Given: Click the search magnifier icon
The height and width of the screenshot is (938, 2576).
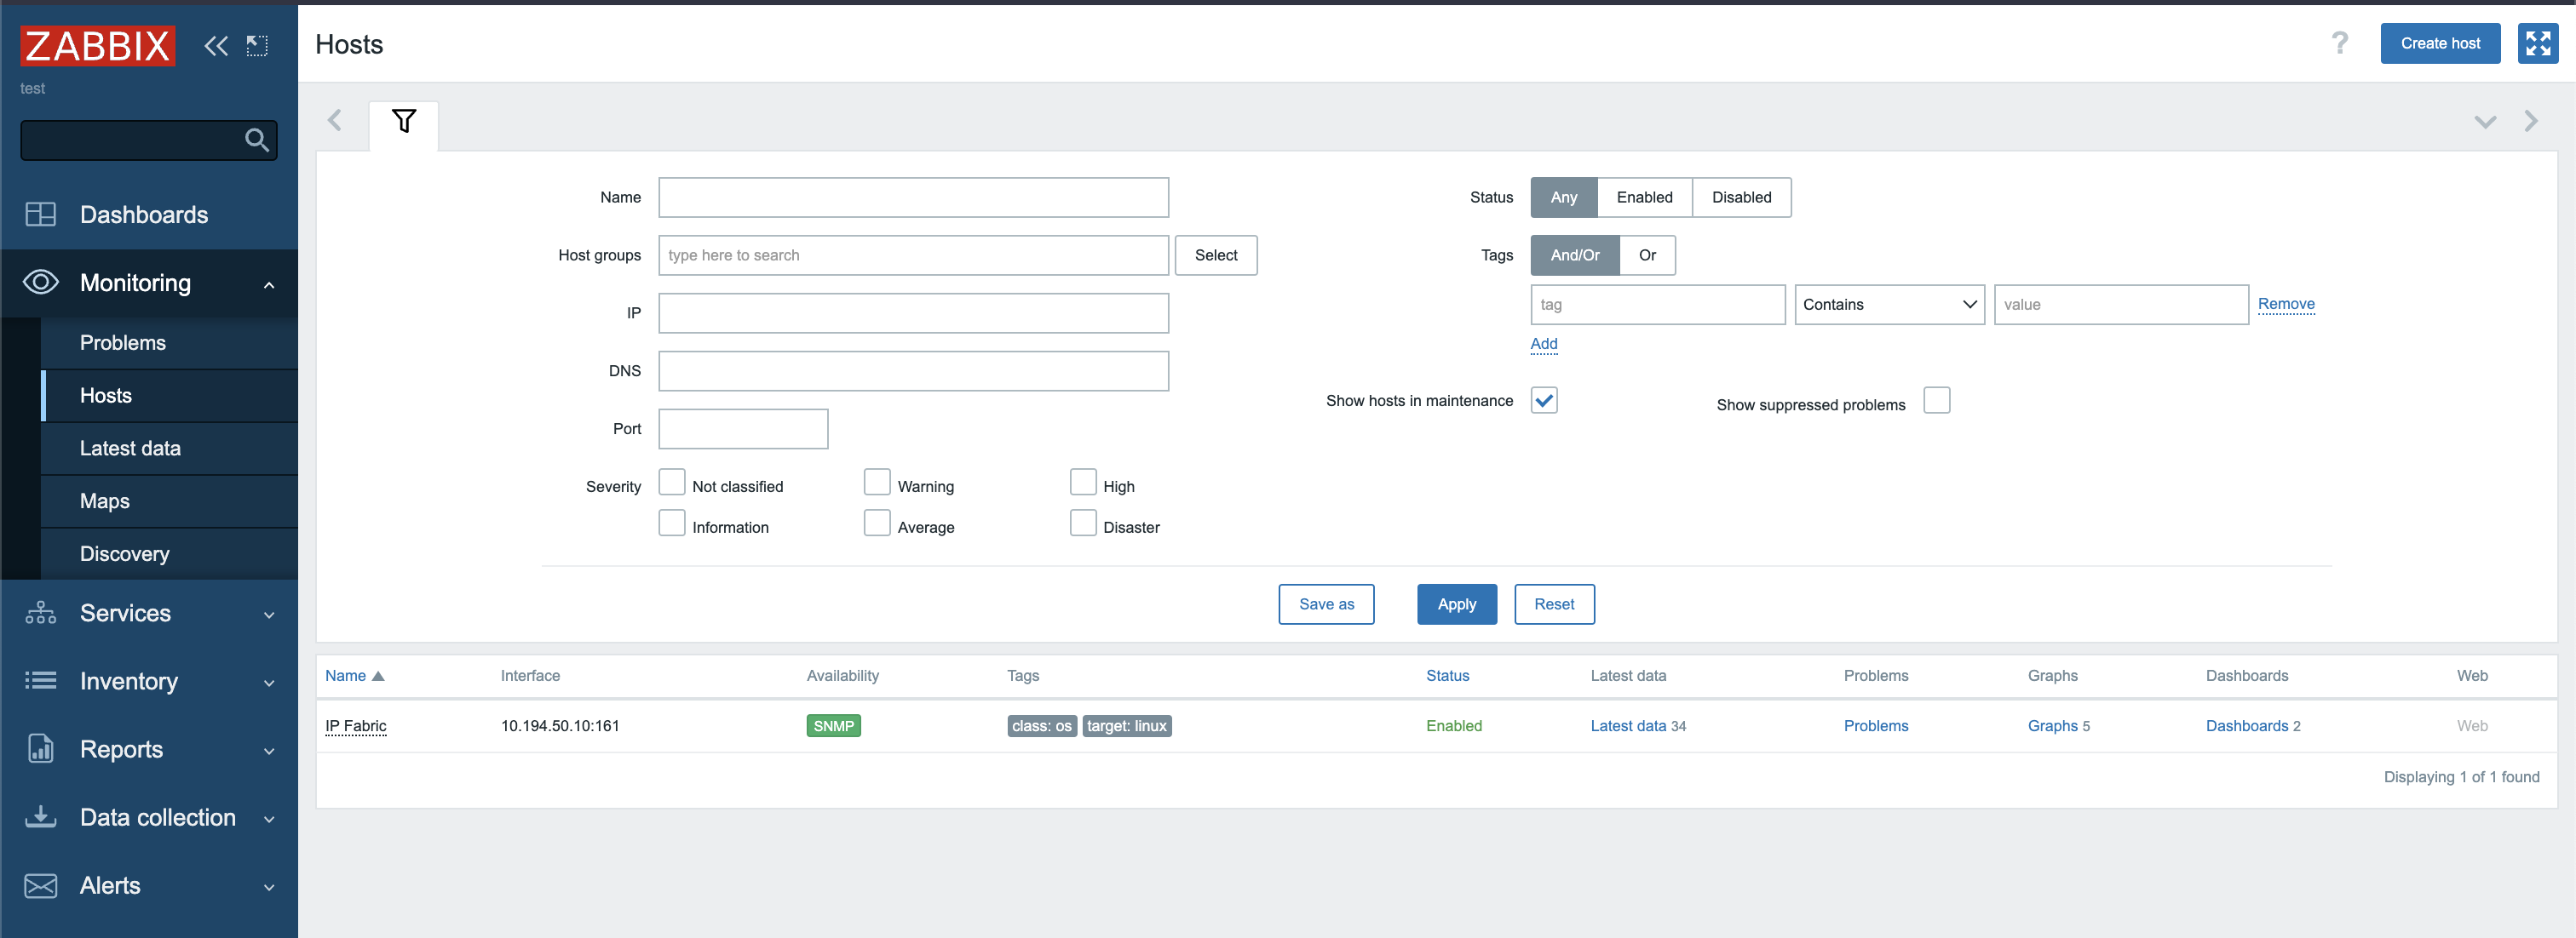Looking at the screenshot, I should [257, 140].
